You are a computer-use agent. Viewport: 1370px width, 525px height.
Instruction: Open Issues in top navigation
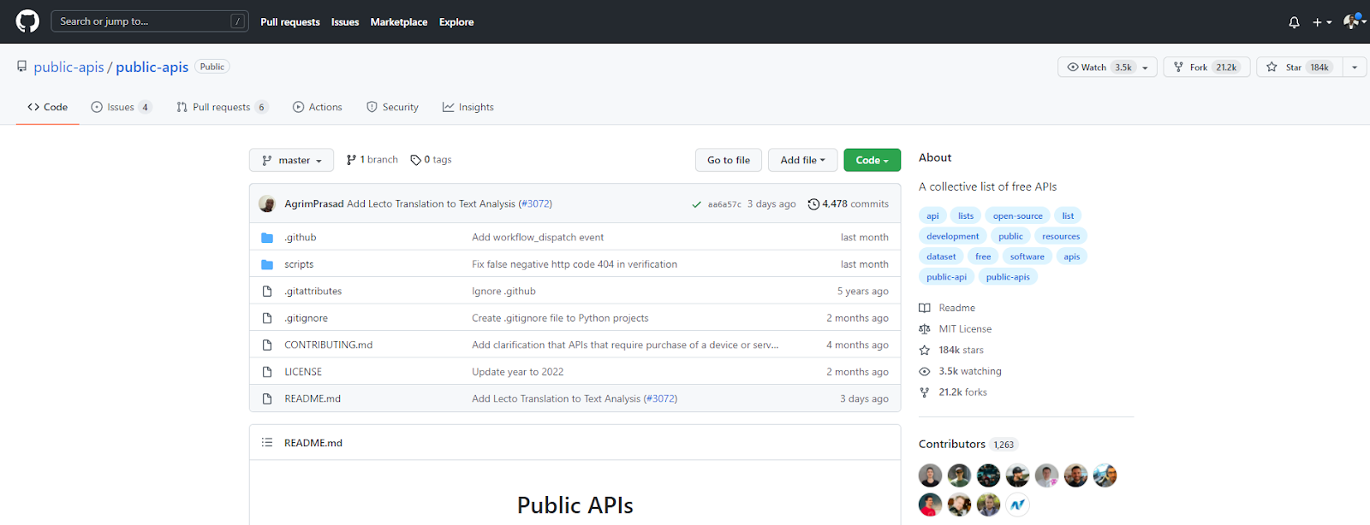(345, 22)
